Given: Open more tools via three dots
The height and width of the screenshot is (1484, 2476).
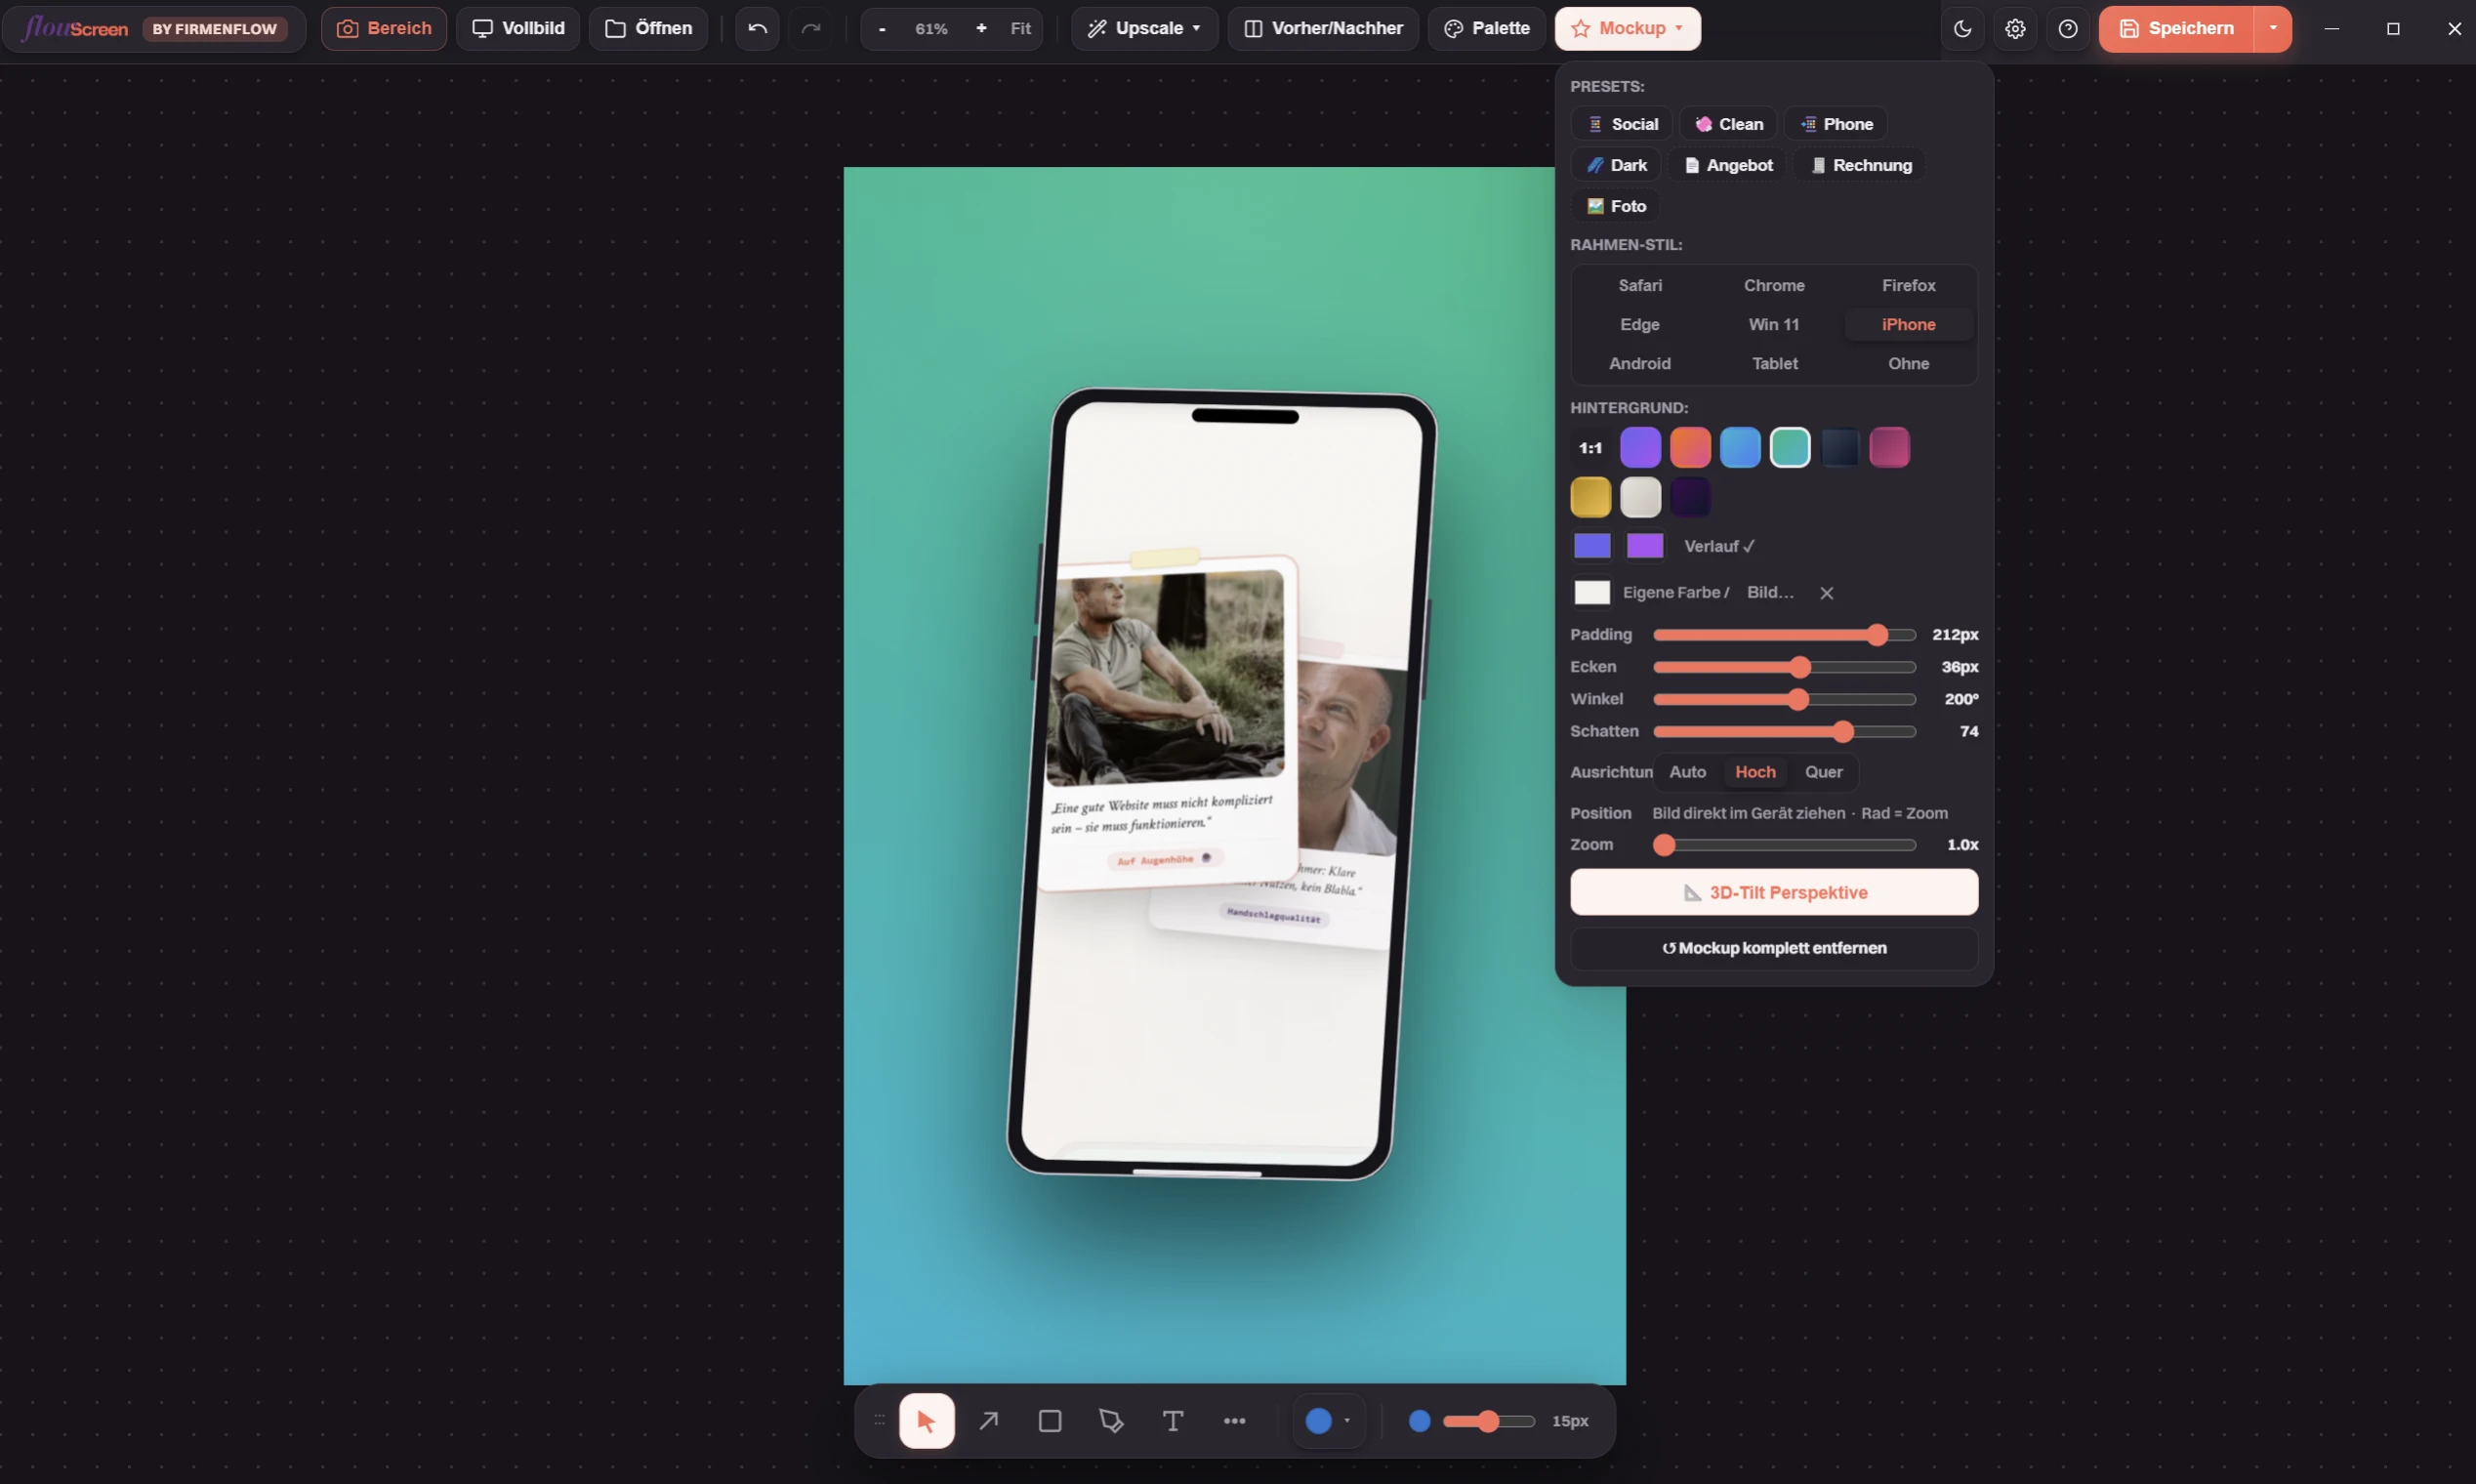Looking at the screenshot, I should pos(1235,1420).
